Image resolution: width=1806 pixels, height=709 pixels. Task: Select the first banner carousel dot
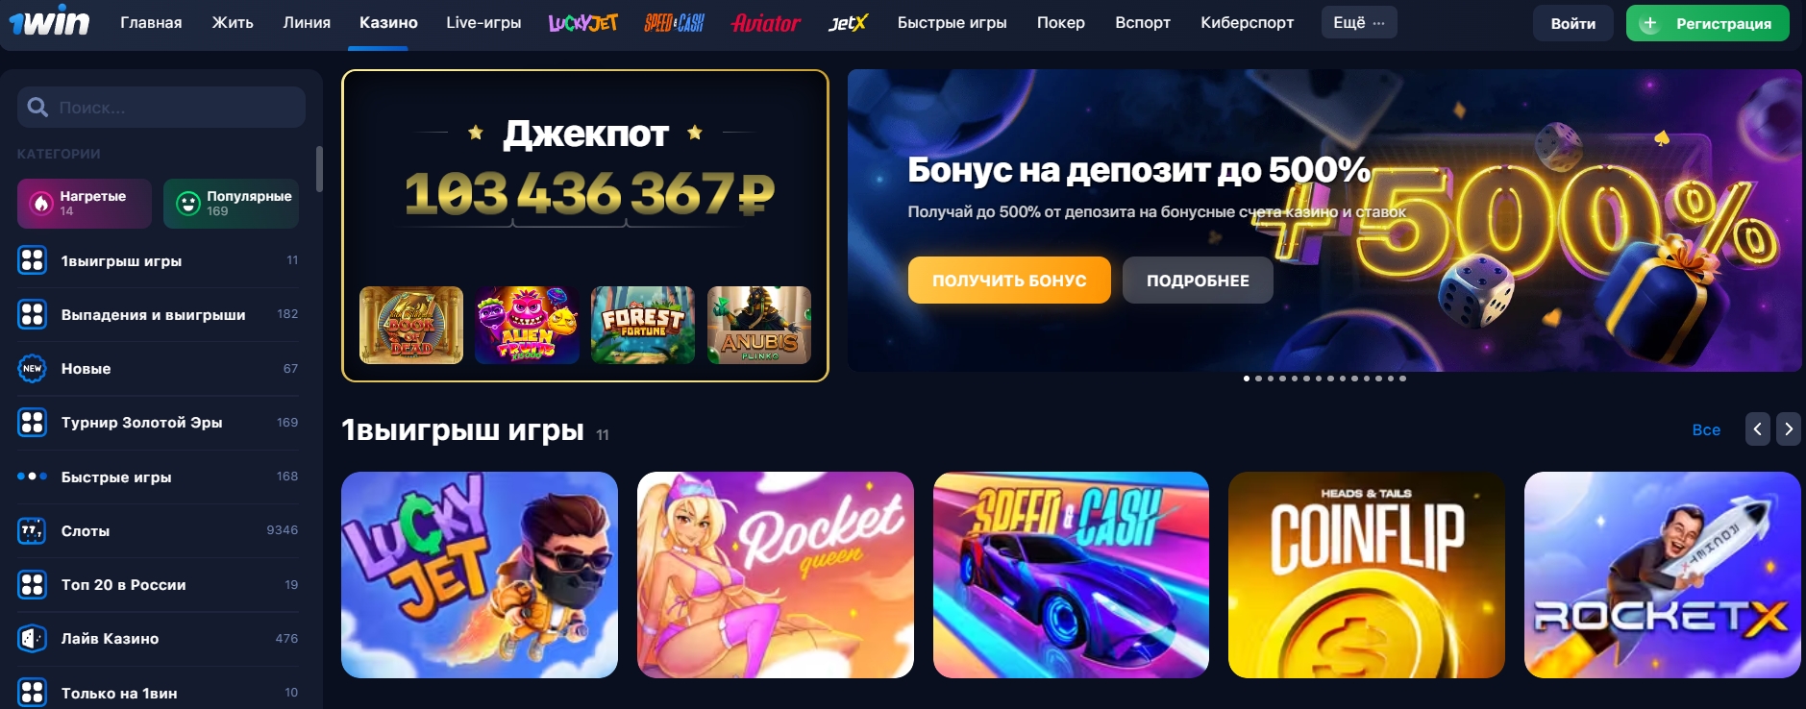1247,379
